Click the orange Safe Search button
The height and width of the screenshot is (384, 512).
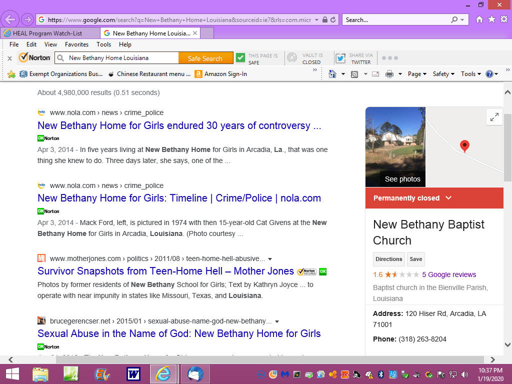point(205,58)
